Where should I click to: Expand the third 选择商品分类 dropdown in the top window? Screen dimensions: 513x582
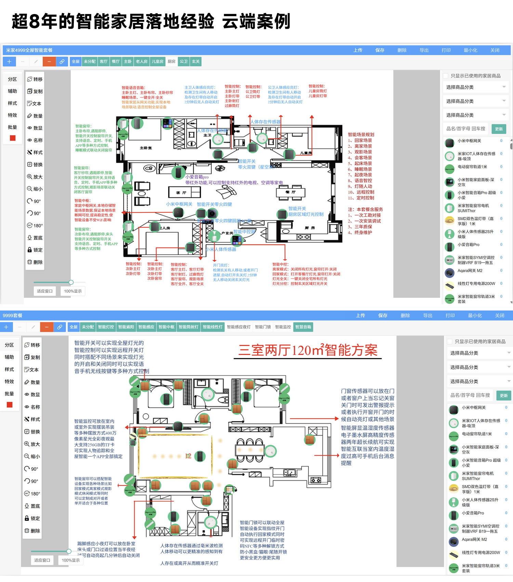[x=476, y=115]
